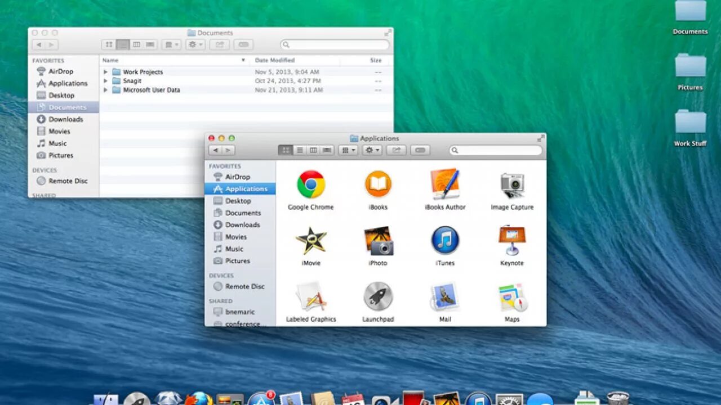
Task: Select the iPhoto app icon
Action: pos(378,240)
